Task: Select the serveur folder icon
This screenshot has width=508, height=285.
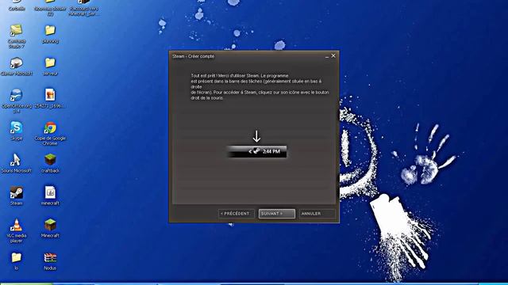Action: coord(50,63)
